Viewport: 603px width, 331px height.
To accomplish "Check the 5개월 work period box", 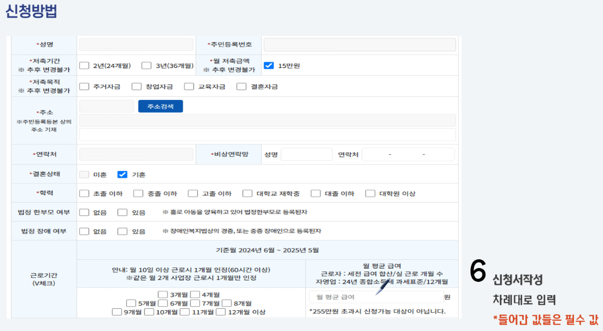I will pos(131,303).
